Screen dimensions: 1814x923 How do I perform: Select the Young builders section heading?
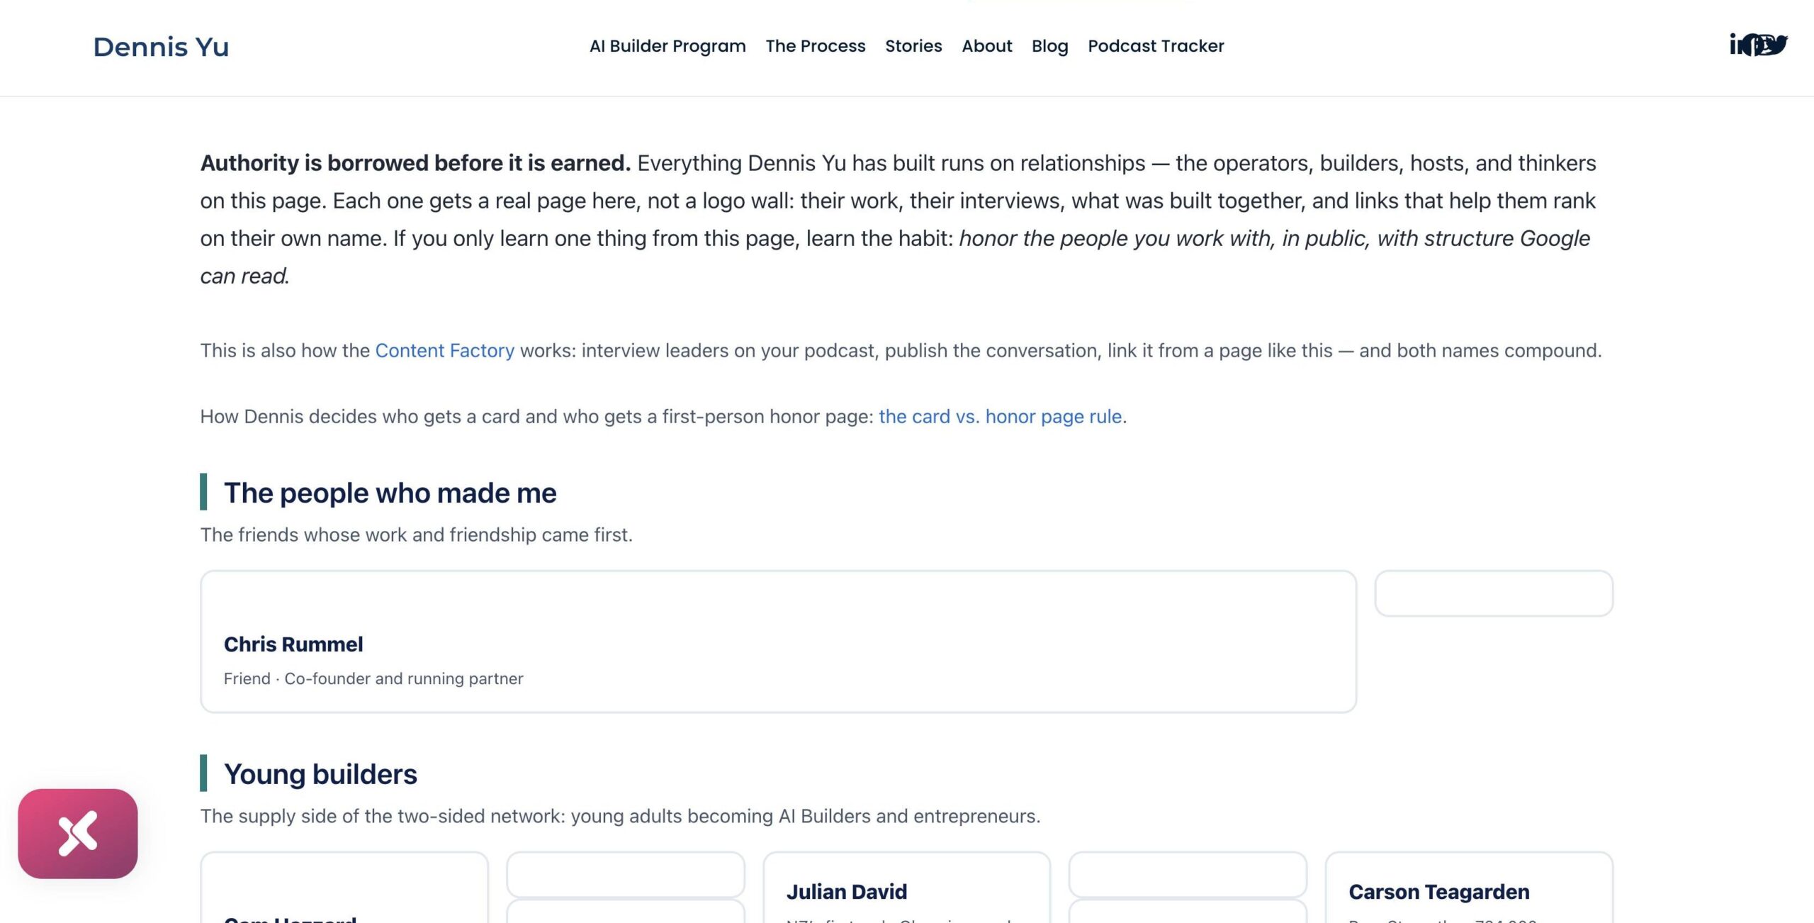coord(320,774)
